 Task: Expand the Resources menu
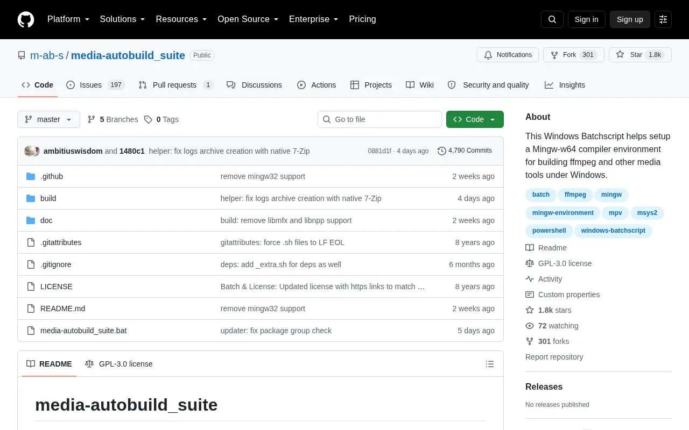pos(181,19)
